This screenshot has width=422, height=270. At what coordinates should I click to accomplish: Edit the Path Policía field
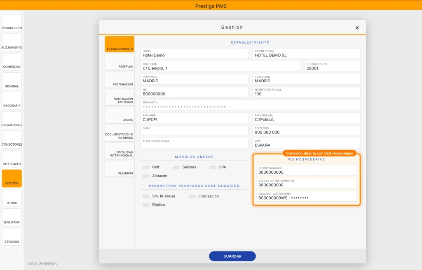pos(306,118)
